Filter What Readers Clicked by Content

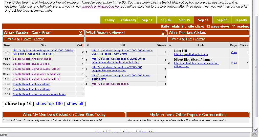tap(200, 39)
